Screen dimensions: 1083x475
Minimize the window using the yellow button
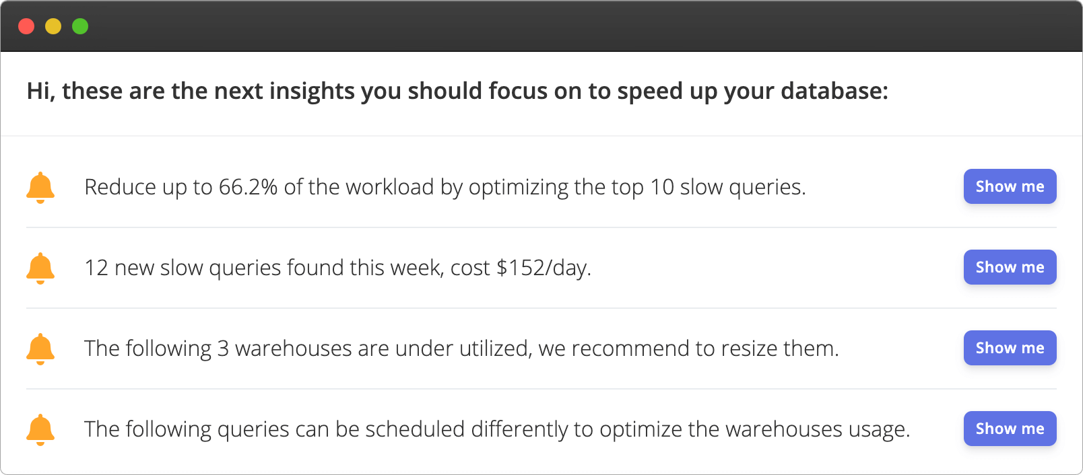coord(53,26)
